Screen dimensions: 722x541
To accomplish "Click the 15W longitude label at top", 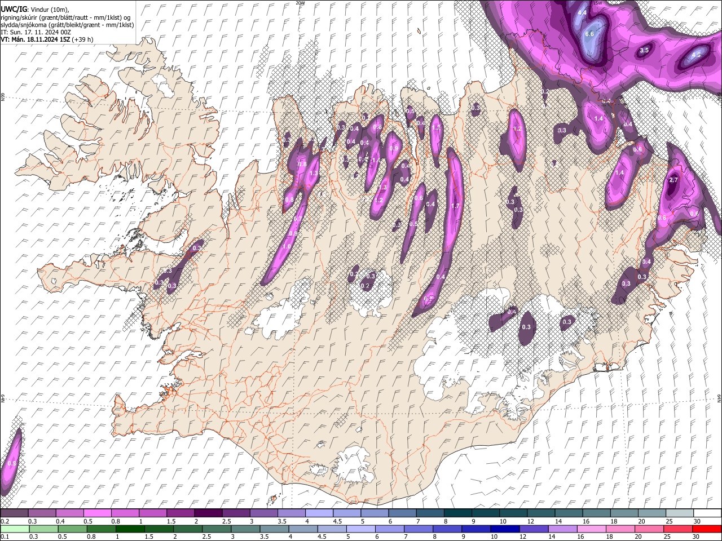I will (x=598, y=3).
